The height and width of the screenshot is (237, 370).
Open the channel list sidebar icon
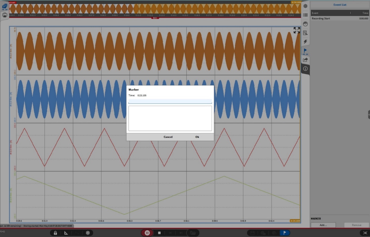[305, 15]
